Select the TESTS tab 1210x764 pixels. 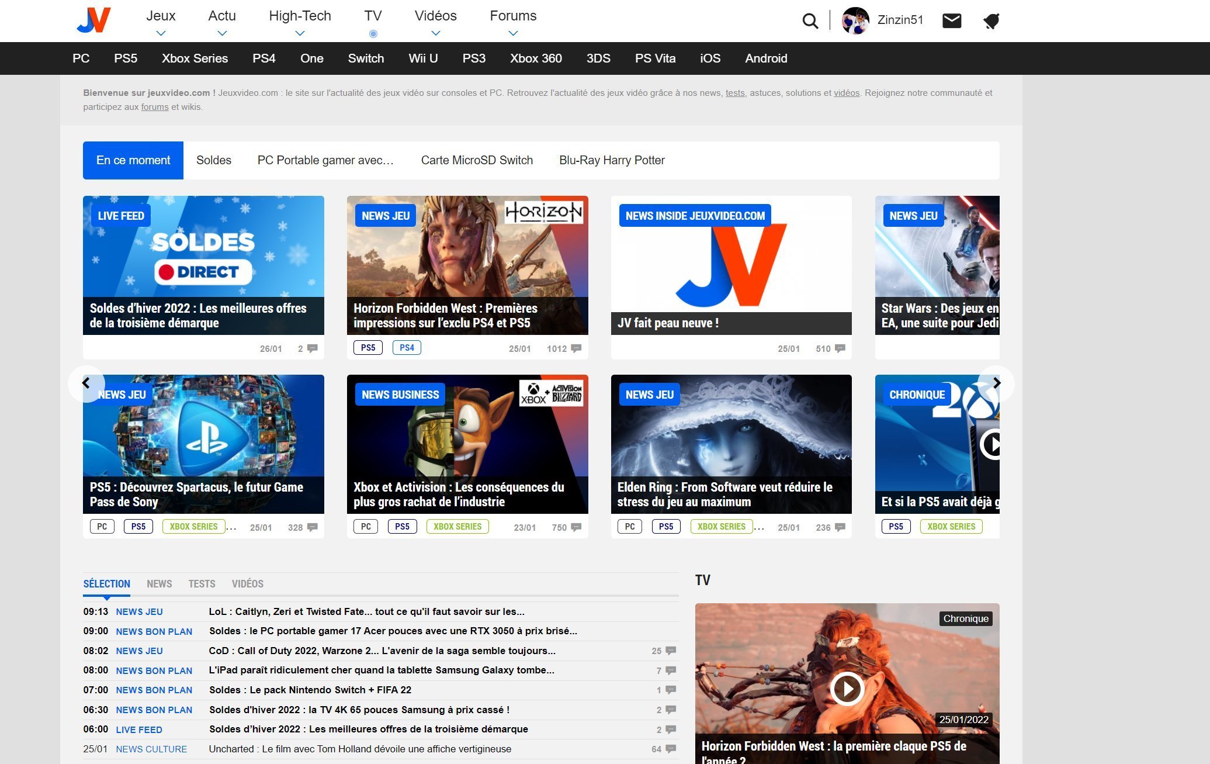point(202,583)
